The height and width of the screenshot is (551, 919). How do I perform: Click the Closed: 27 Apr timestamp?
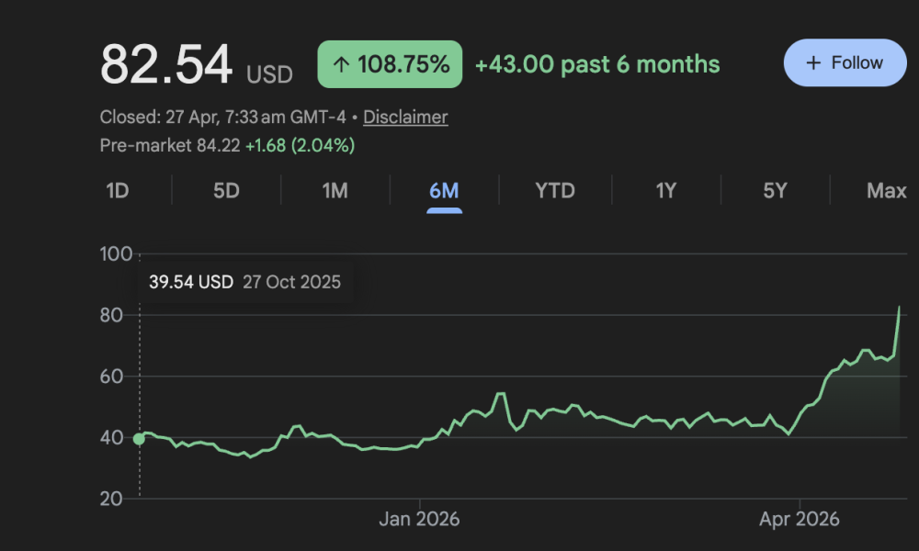[222, 118]
